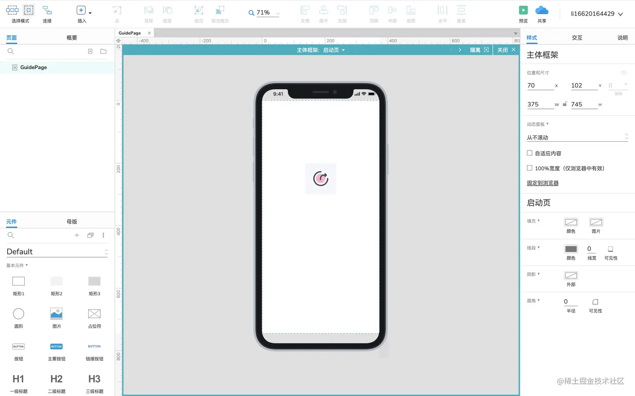
Task: Toggle the eye visibility icon in 位置和尺寸
Action: click(624, 72)
